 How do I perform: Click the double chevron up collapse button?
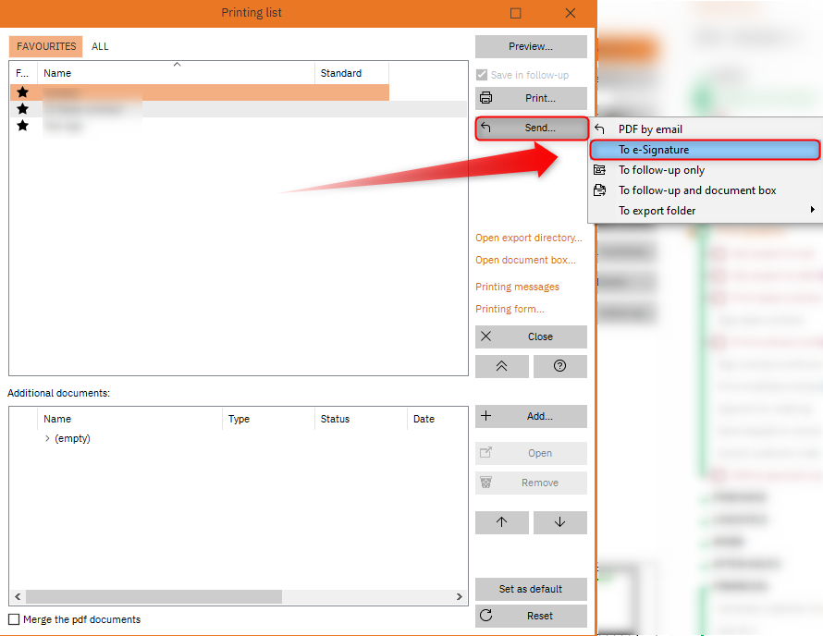click(502, 366)
